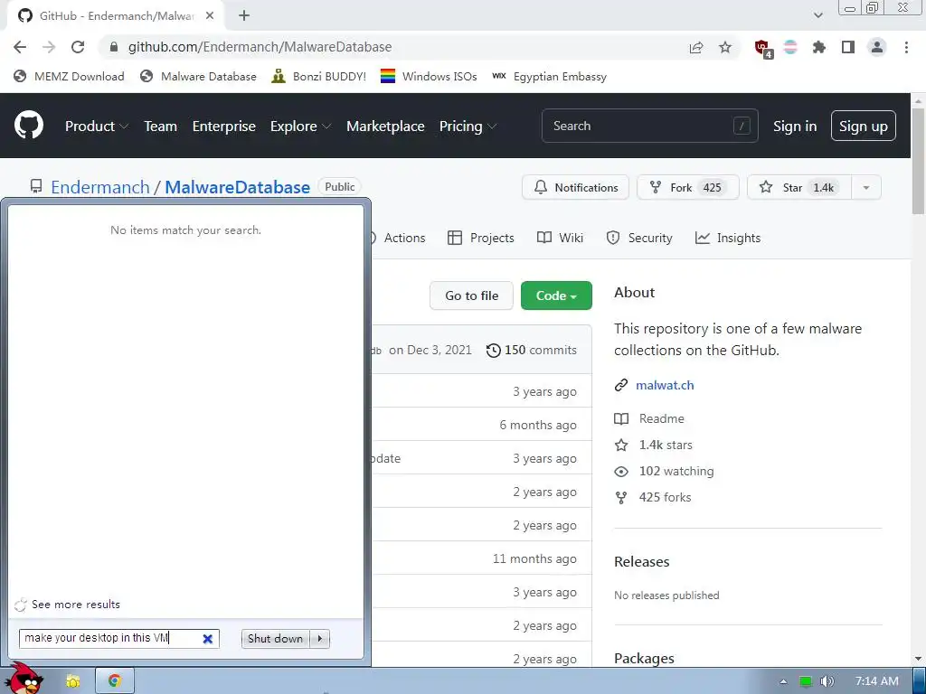Open the Team nav item
926x694 pixels.
click(161, 126)
